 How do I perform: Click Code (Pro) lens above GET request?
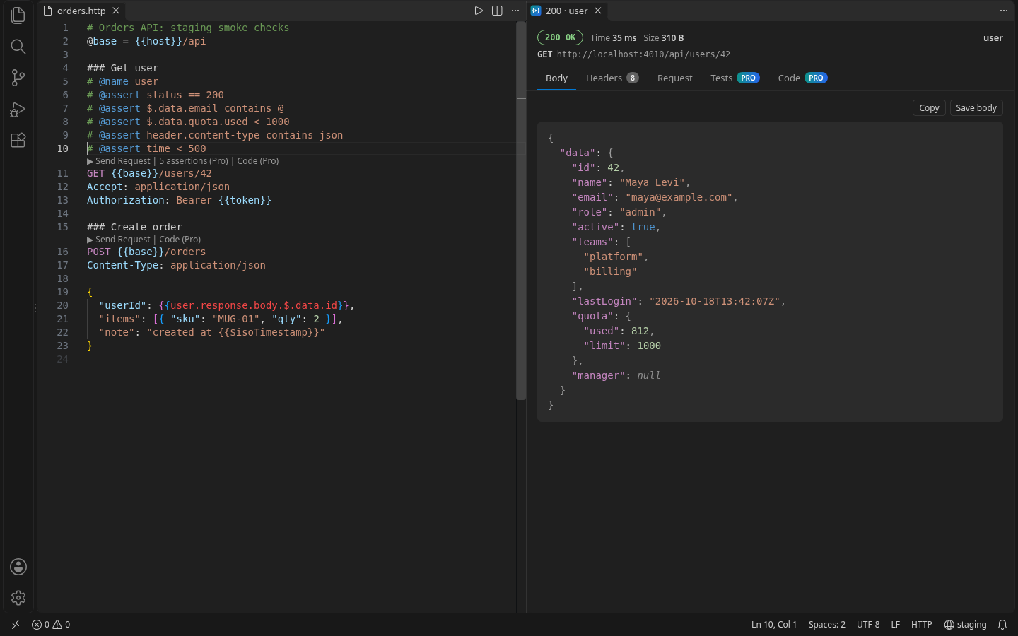point(258,161)
